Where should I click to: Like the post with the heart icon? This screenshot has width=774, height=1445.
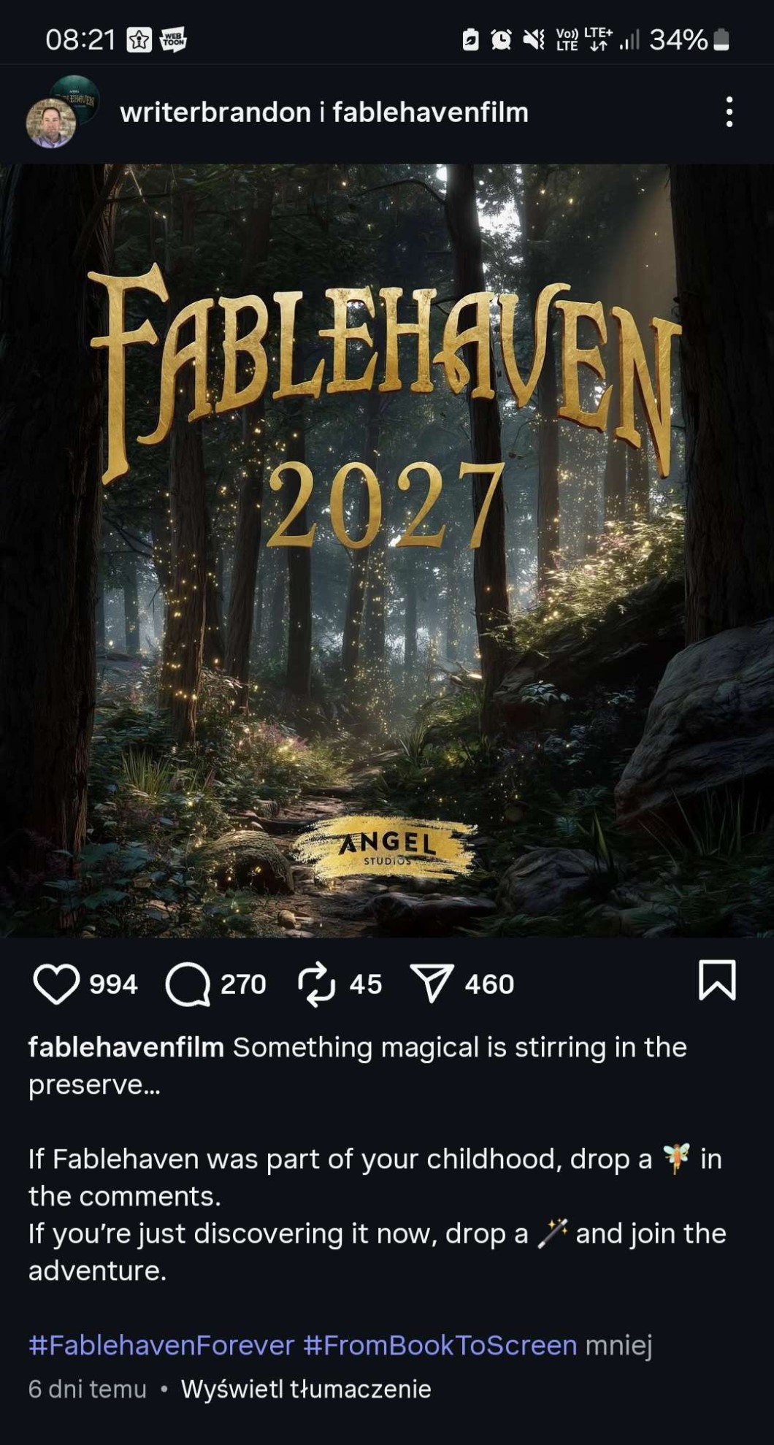click(x=56, y=984)
